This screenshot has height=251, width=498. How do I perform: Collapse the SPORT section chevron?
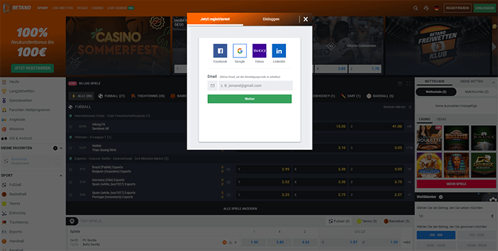click(x=61, y=175)
